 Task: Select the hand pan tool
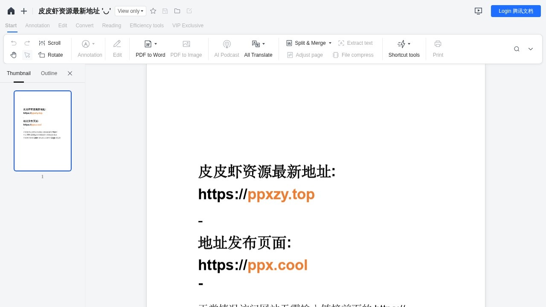point(14,55)
